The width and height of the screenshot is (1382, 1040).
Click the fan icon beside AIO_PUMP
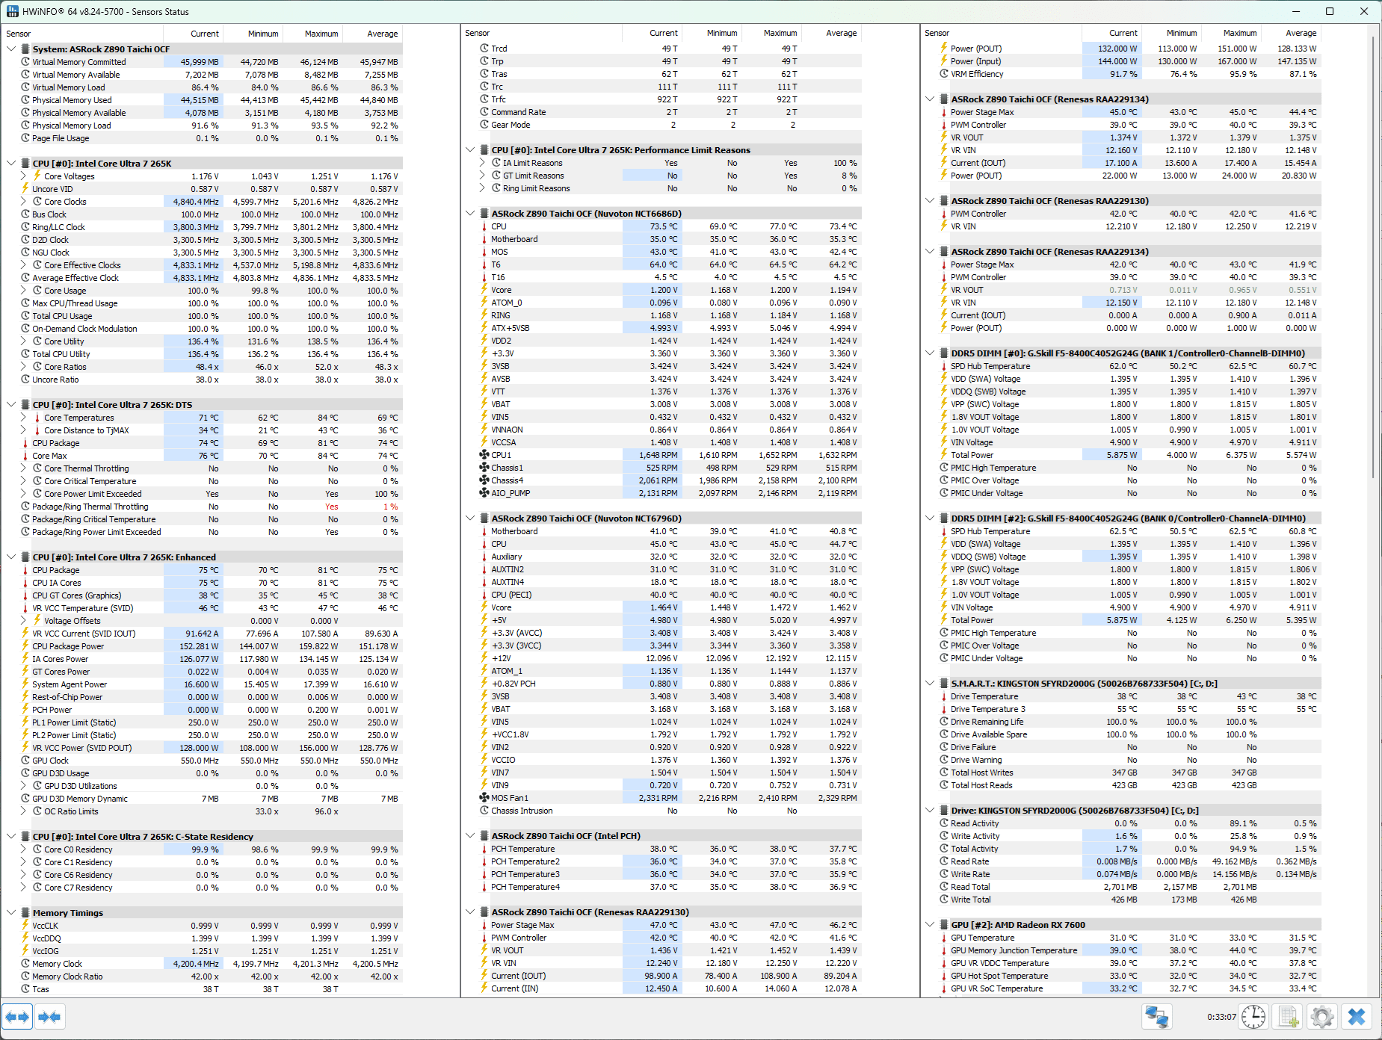click(x=484, y=493)
